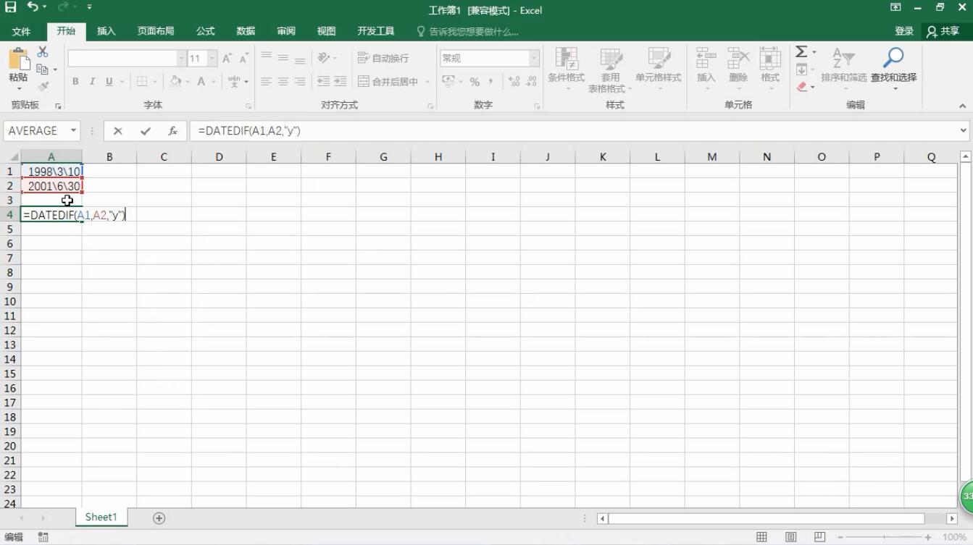The height and width of the screenshot is (545, 973).
Task: Click the font color A button
Action: [x=201, y=82]
